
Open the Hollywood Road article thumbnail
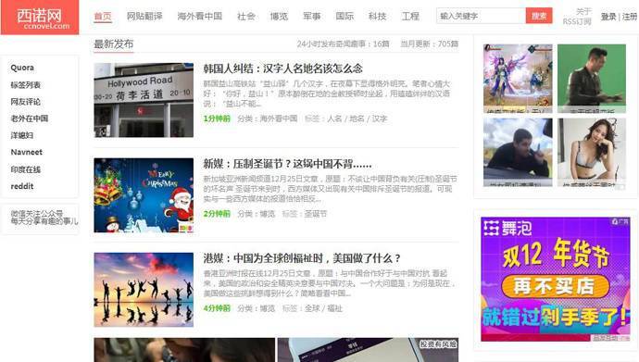click(144, 100)
